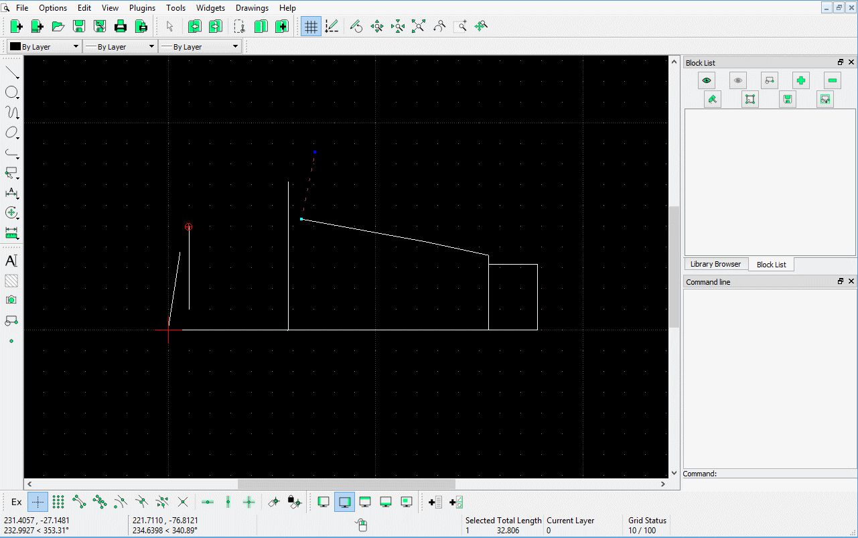Viewport: 858px width, 538px height.
Task: Switch to the Library Browser tab
Action: (715, 264)
